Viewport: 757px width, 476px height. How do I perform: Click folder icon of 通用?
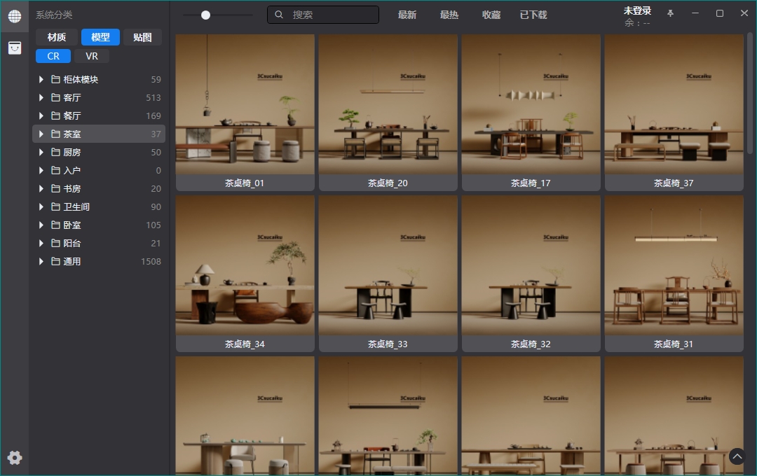click(x=55, y=261)
